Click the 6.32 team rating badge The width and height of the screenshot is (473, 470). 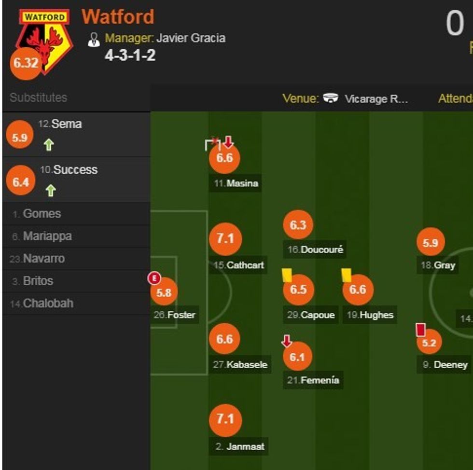pyautogui.click(x=26, y=63)
